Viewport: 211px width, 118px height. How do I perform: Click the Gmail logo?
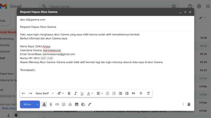(x=11, y=6)
